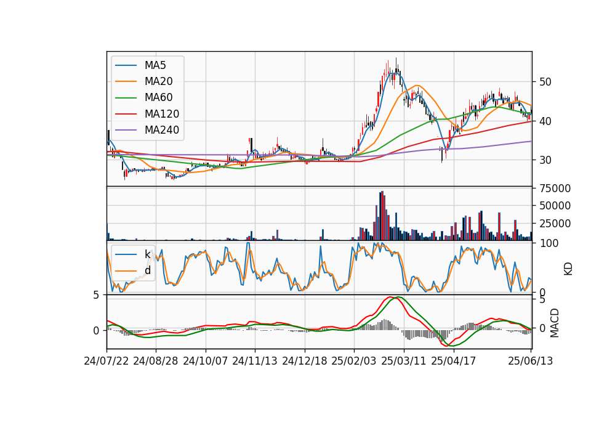Click the MA60 legend label
591x425 pixels.
point(158,97)
